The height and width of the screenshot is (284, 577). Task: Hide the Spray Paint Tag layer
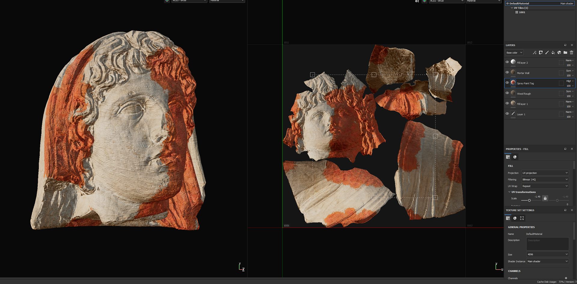pos(507,82)
